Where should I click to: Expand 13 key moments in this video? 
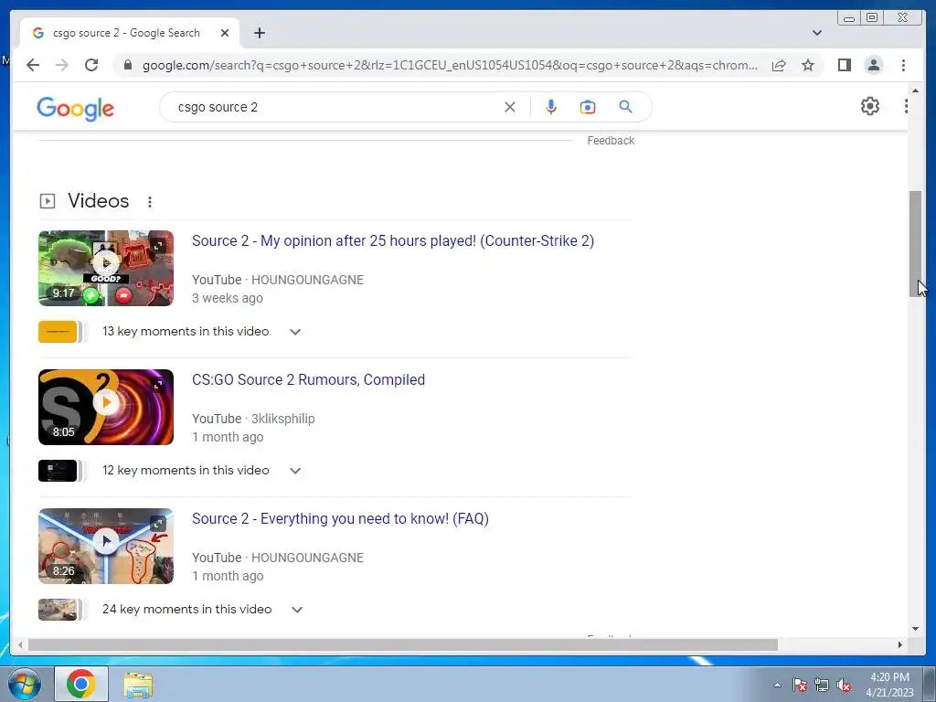pos(295,332)
